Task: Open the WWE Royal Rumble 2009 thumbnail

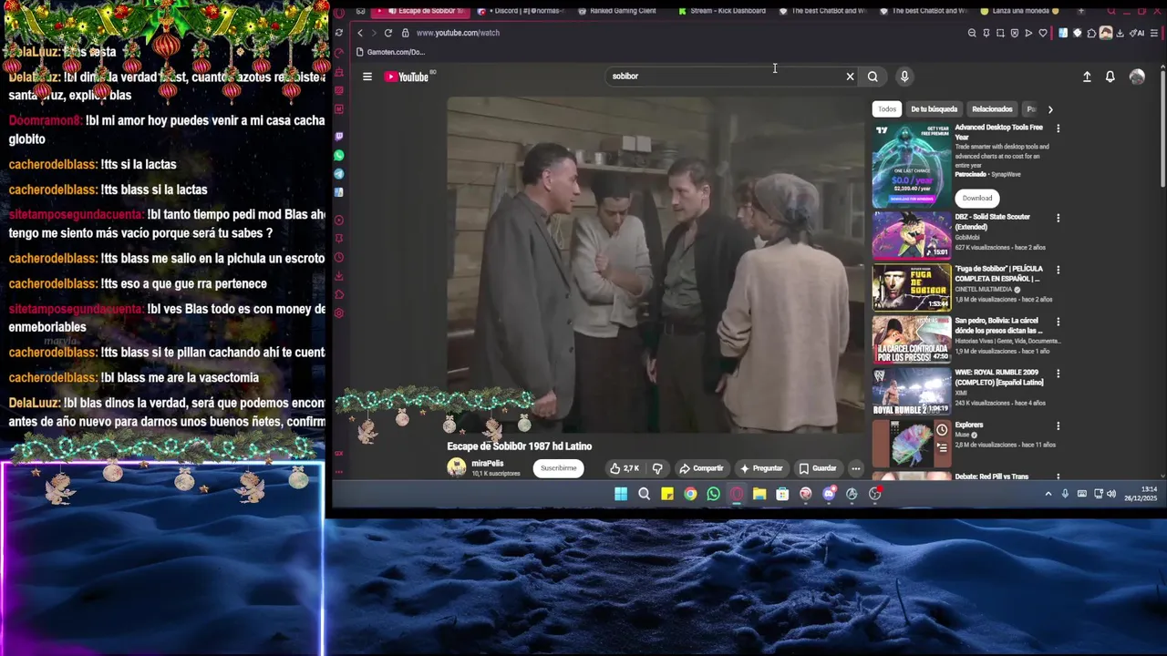Action: 912,392
